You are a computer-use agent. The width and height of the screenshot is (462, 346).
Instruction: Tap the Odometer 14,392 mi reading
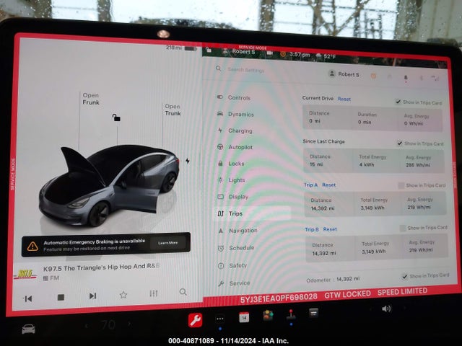[x=333, y=280]
